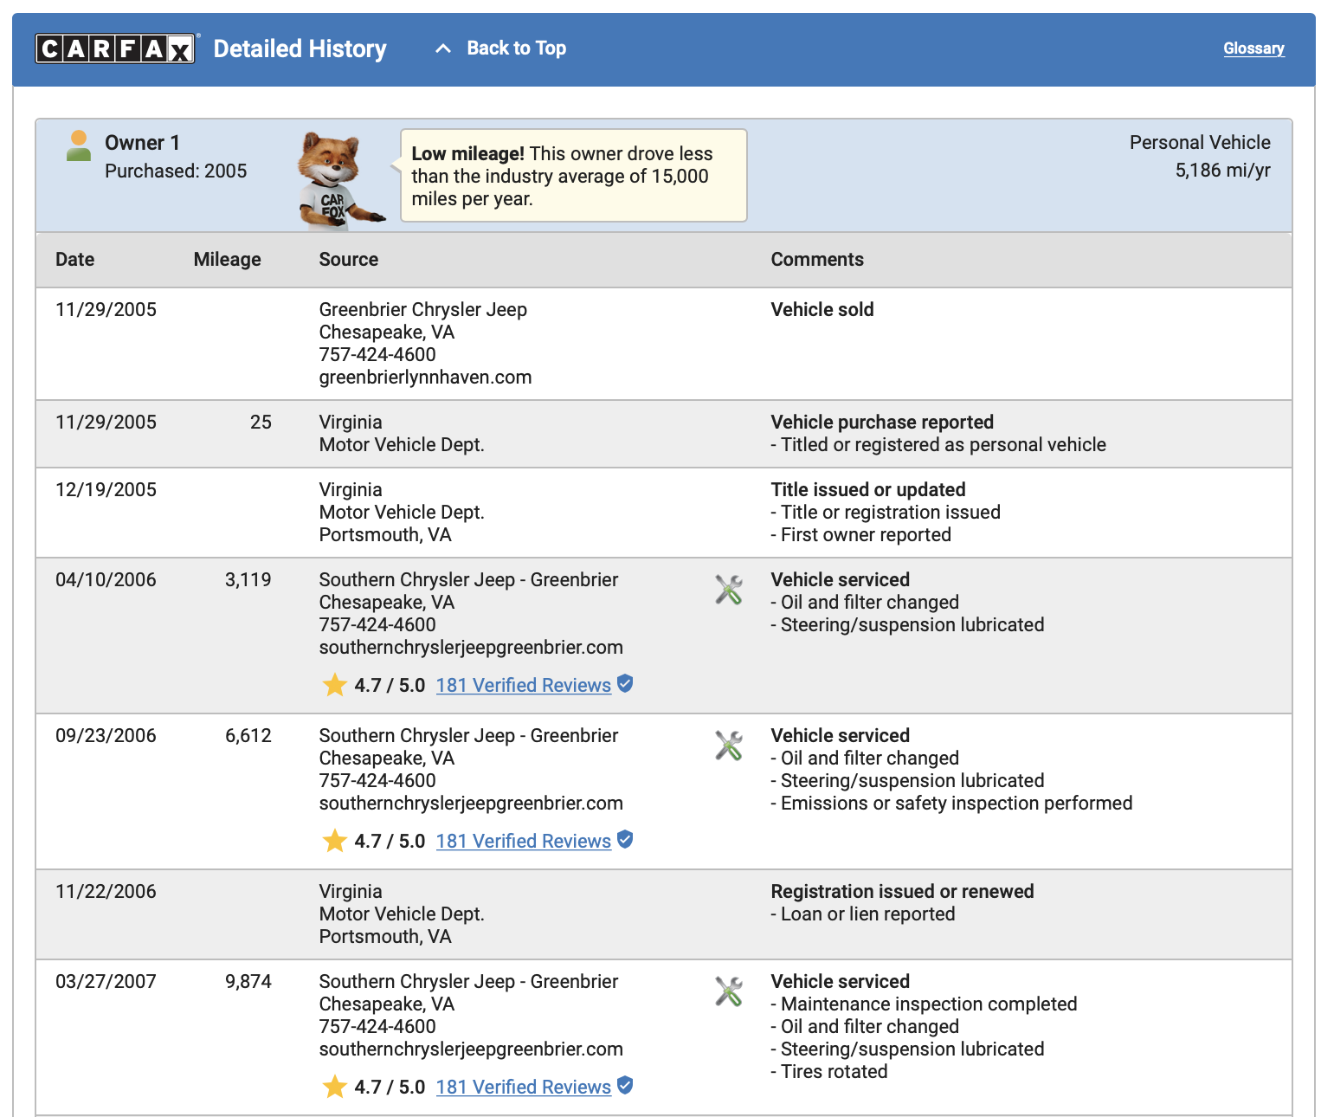Click the Purchased: 2005 text

(x=176, y=171)
